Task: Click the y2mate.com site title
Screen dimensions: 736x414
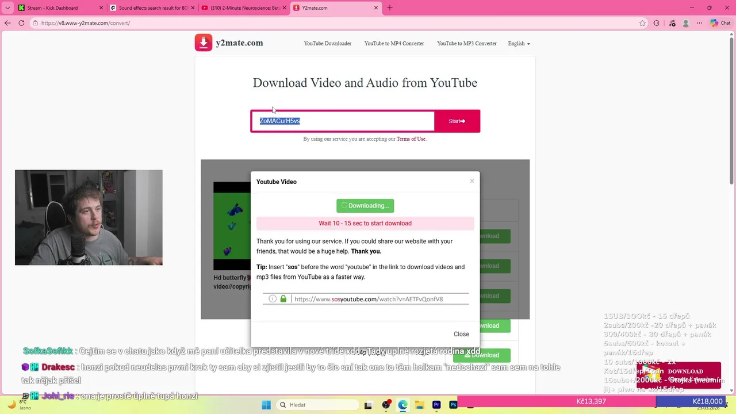Action: [x=239, y=43]
